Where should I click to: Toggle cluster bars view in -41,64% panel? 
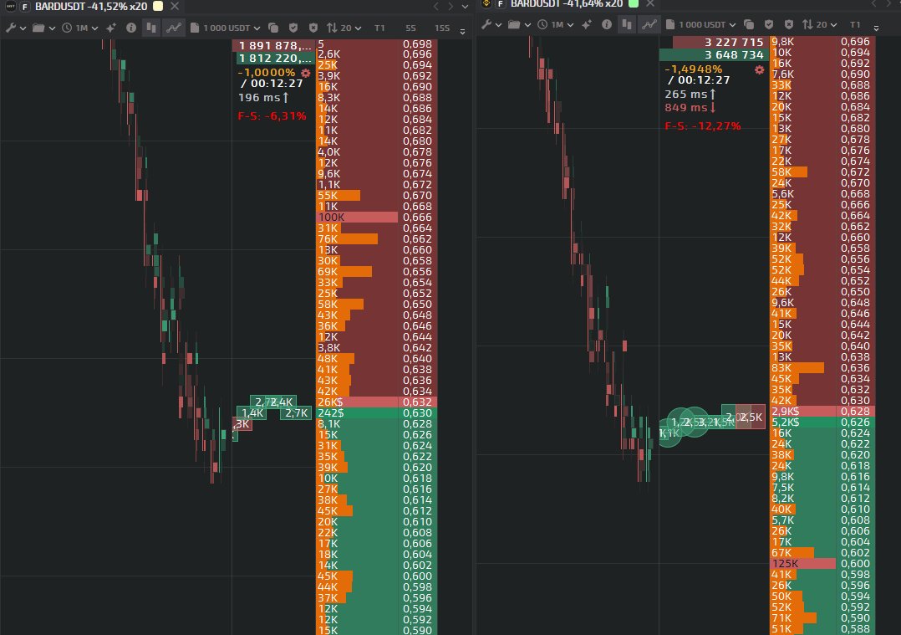coord(627,25)
